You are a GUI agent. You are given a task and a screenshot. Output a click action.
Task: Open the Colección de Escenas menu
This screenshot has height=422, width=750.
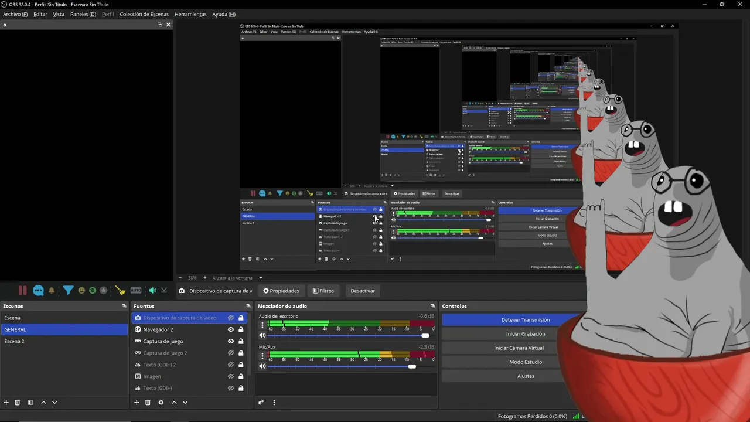(144, 14)
